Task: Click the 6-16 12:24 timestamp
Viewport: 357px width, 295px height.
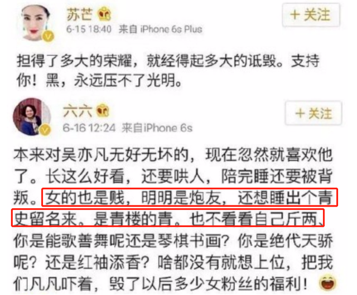Action: [x=89, y=128]
